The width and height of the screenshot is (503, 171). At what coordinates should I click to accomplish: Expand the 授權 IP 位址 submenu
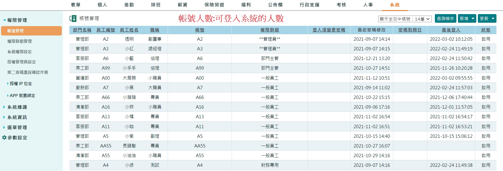8,84
